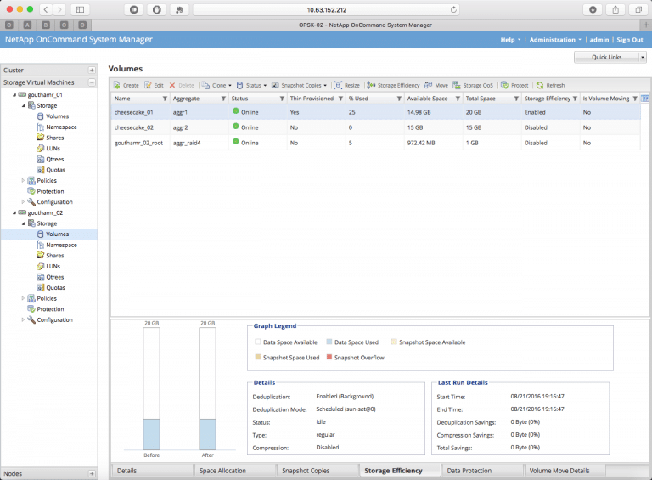Open the Clone dropdown menu
The image size is (652, 480).
pos(216,85)
